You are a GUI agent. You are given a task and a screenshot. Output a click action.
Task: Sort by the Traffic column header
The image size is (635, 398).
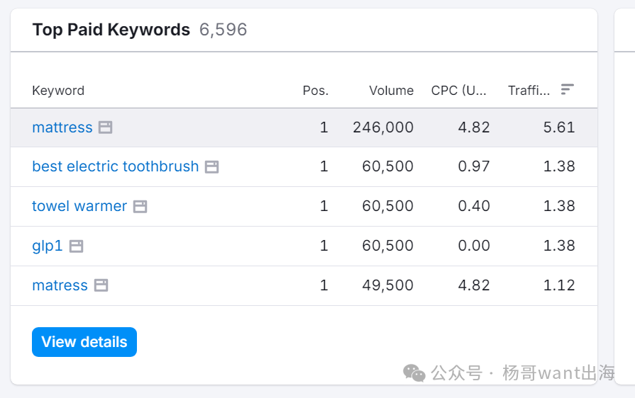(x=529, y=91)
